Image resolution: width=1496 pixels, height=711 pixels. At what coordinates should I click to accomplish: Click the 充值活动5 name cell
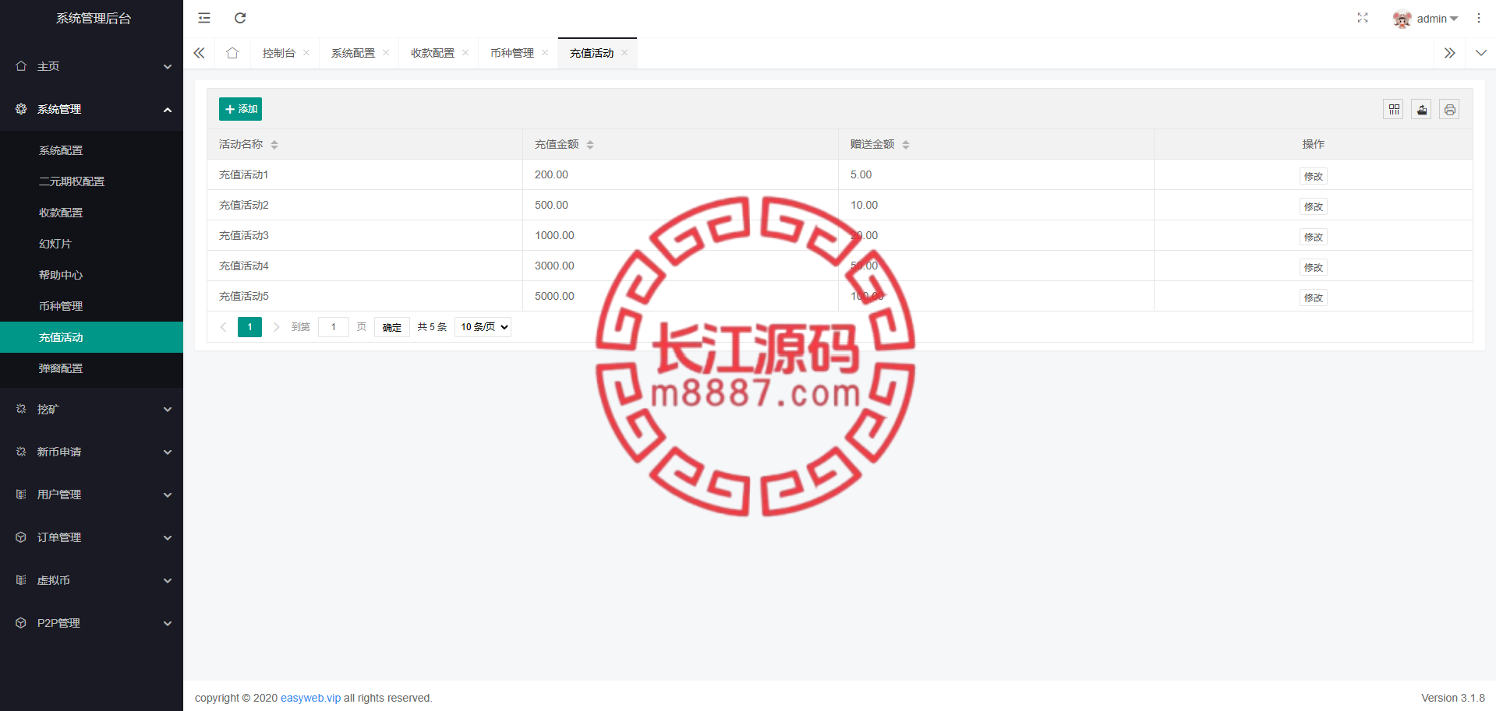pyautogui.click(x=365, y=296)
